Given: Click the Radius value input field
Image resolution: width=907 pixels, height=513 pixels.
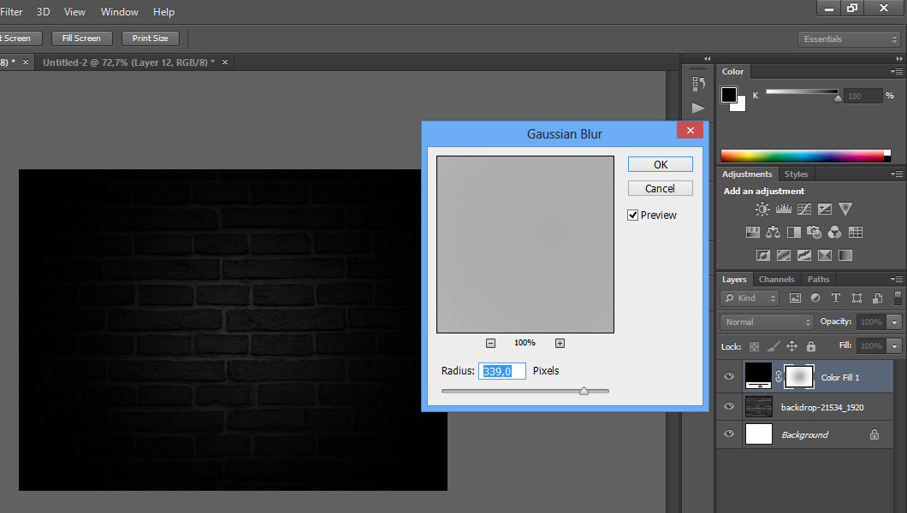Looking at the screenshot, I should pos(502,371).
